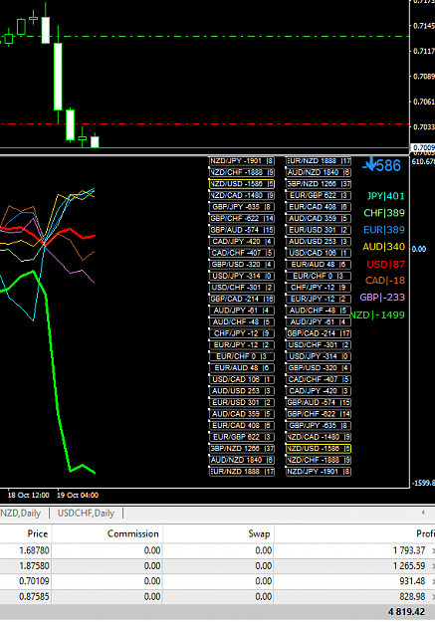The width and height of the screenshot is (435, 622).
Task: Click EUR/CAD 408 in the right pair list
Action: click(319, 207)
